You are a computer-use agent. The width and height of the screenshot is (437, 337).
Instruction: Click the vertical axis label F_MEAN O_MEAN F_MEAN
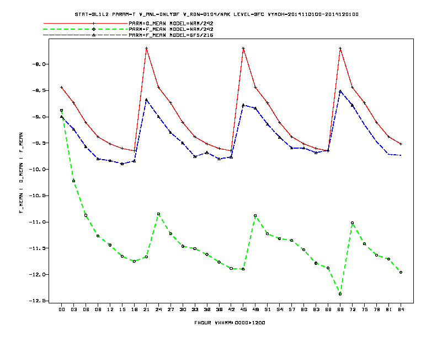click(x=21, y=173)
